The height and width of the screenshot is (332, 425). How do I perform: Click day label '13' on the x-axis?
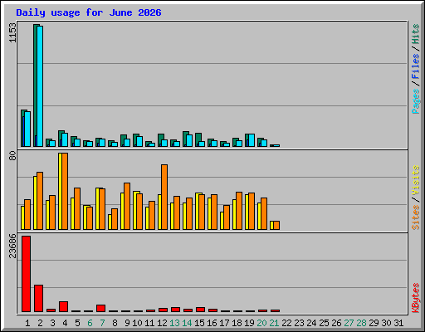click(x=174, y=323)
